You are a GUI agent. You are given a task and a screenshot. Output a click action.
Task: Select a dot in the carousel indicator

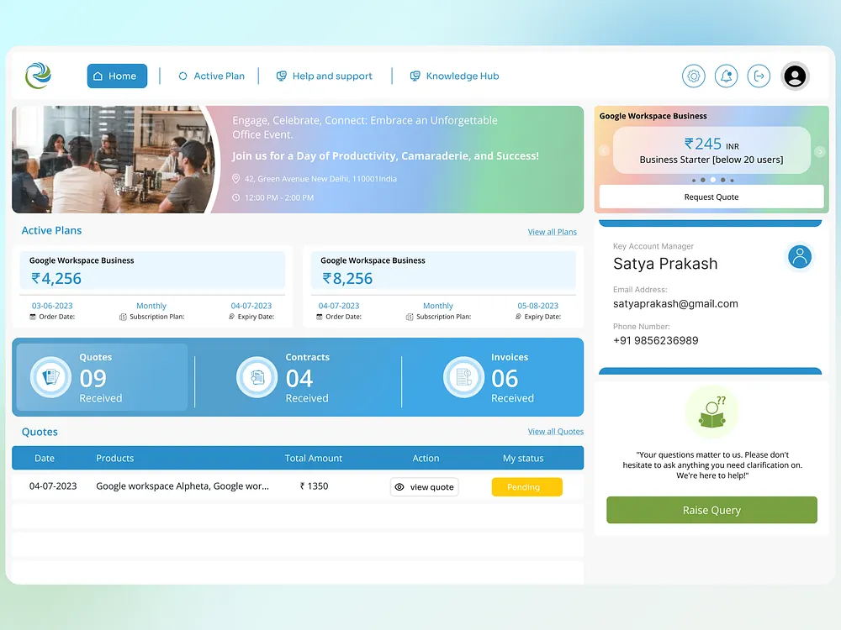click(x=712, y=179)
